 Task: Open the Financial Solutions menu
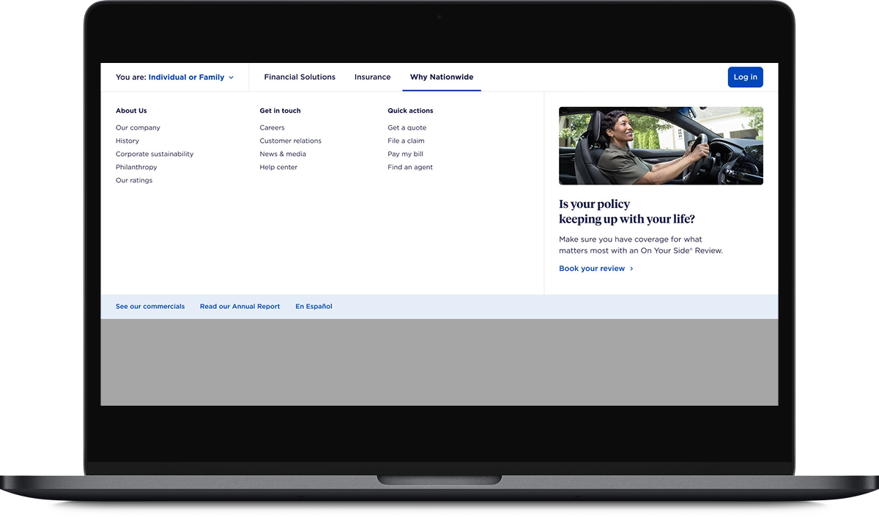(300, 77)
